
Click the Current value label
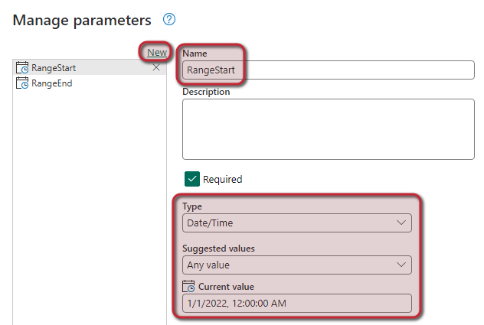pyautogui.click(x=226, y=287)
